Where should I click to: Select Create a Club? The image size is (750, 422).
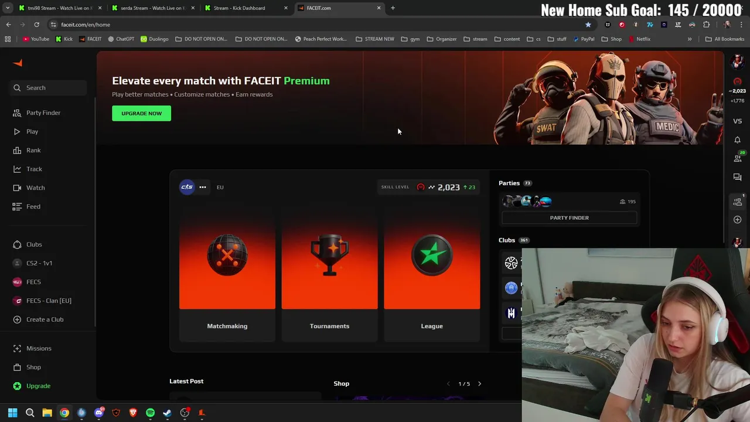pyautogui.click(x=38, y=319)
